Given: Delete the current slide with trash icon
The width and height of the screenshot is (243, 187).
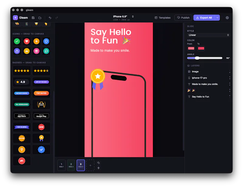Looking at the screenshot, I should click(98, 168).
